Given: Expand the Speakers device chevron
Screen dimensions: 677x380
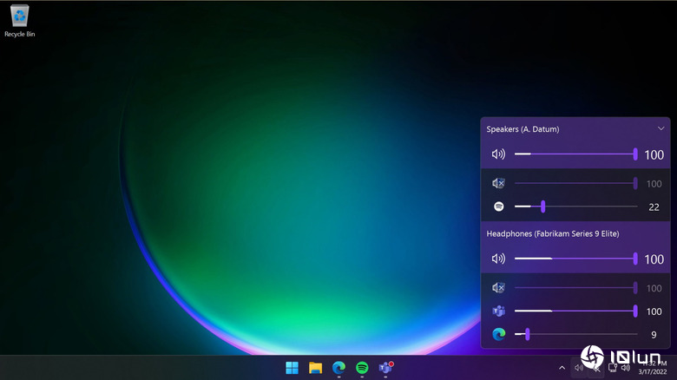Looking at the screenshot, I should pyautogui.click(x=661, y=128).
